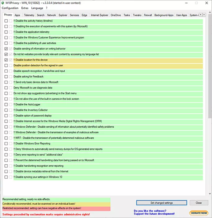
Task: Check 'Disable the AutoLogger' box
Action: coord(6,105)
